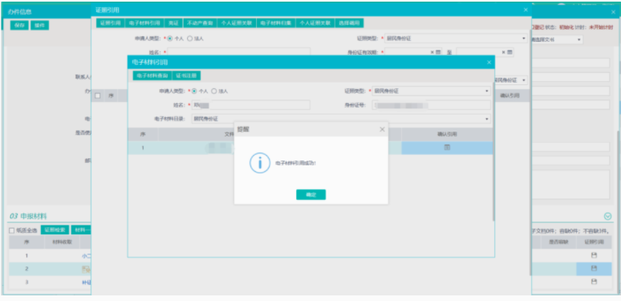The image size is (621, 301).
Task: Collapse the 03 申报材料 section
Action: coord(607,216)
